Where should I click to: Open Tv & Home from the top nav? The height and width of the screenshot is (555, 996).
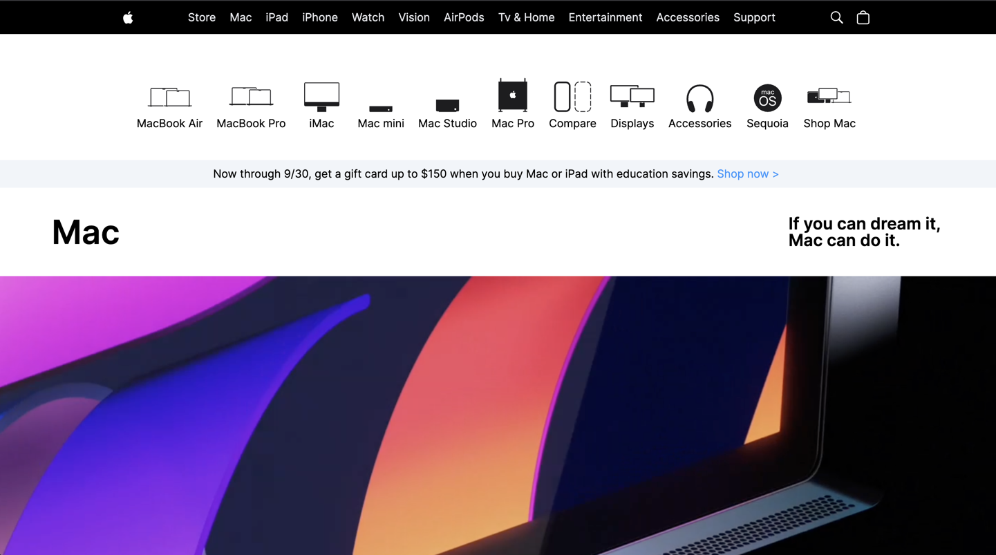[526, 17]
